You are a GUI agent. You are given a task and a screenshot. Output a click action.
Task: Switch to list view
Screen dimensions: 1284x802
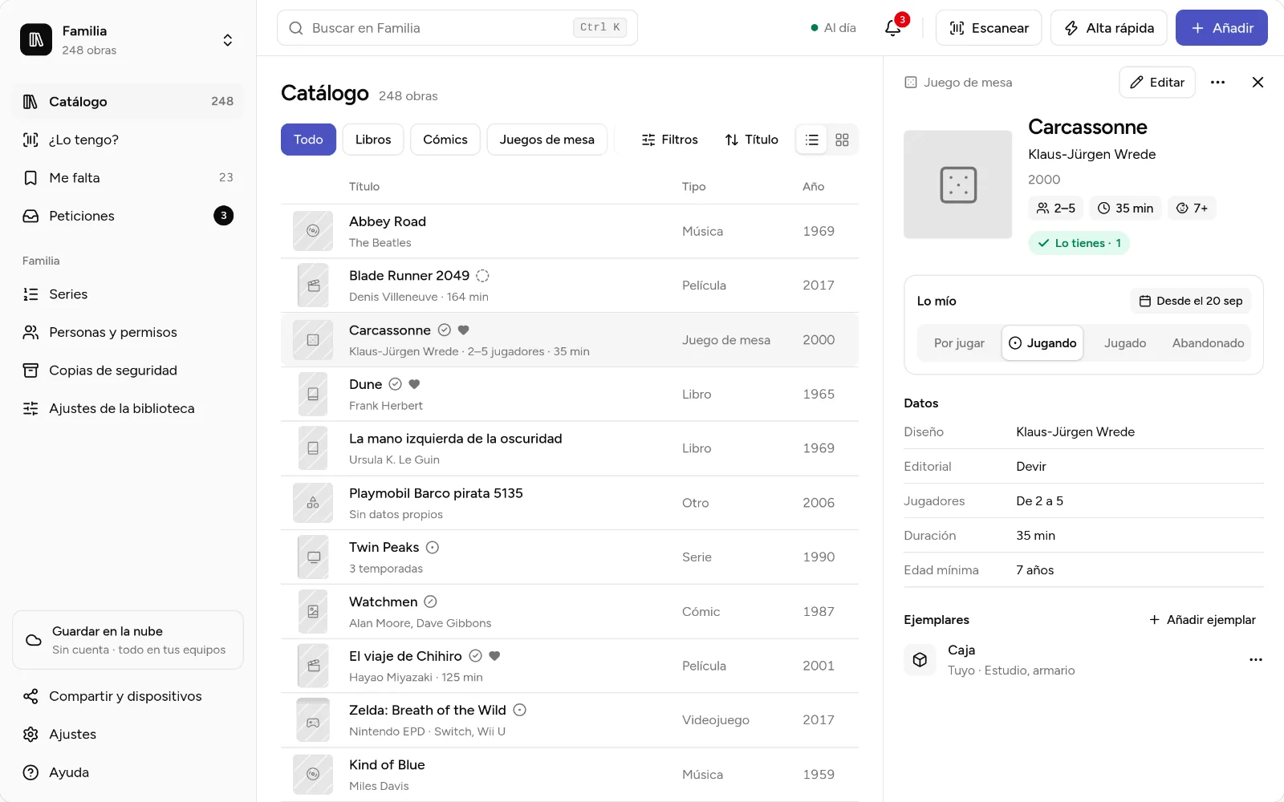coord(812,140)
